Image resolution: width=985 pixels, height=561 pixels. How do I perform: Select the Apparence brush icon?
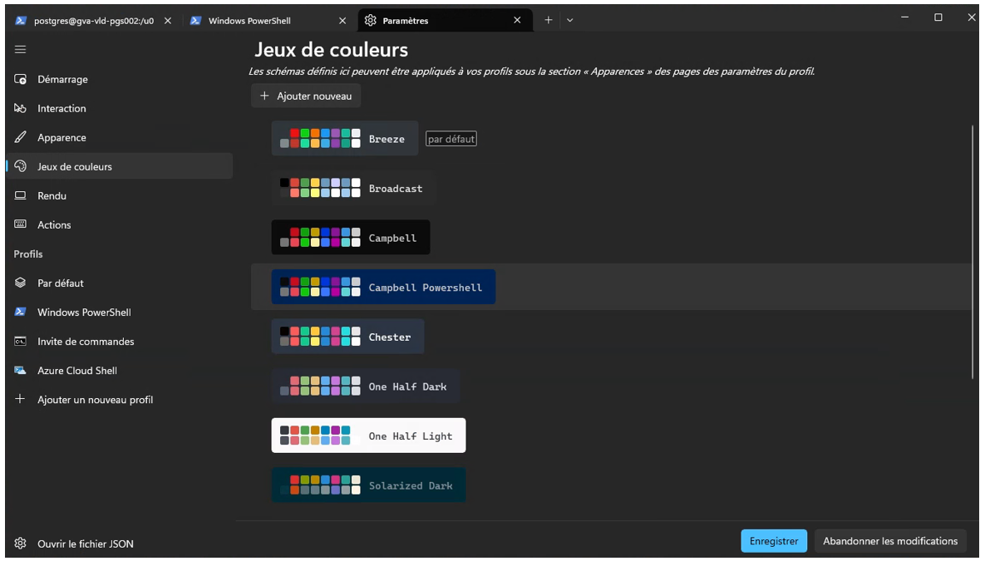pos(21,138)
